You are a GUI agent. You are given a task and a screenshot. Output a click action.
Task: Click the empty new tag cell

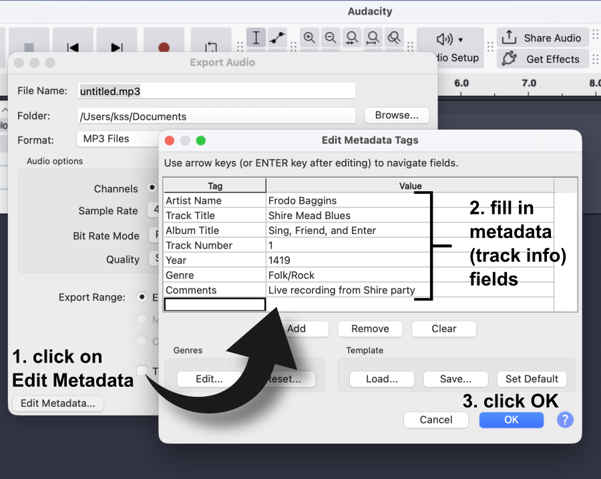215,305
